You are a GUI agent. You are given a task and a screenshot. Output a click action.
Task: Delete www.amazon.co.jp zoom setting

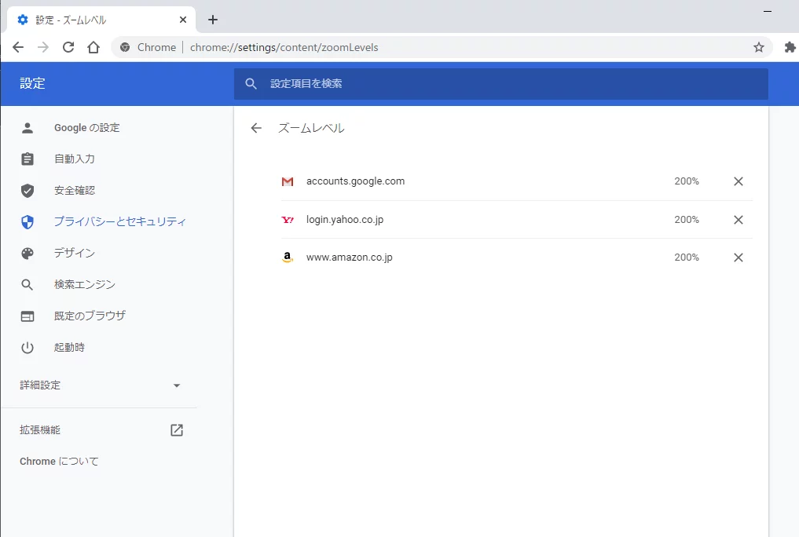(738, 258)
